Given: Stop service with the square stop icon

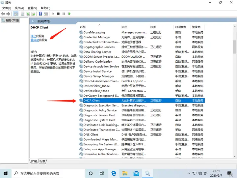Looking at the screenshot, I should point(58,14).
